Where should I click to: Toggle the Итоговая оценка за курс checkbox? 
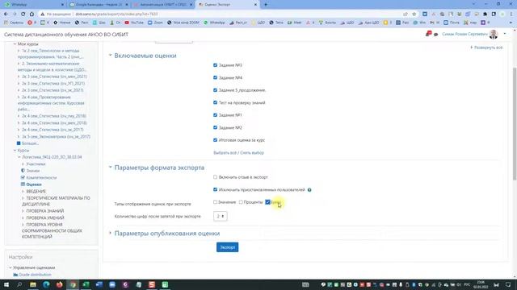coord(216,140)
